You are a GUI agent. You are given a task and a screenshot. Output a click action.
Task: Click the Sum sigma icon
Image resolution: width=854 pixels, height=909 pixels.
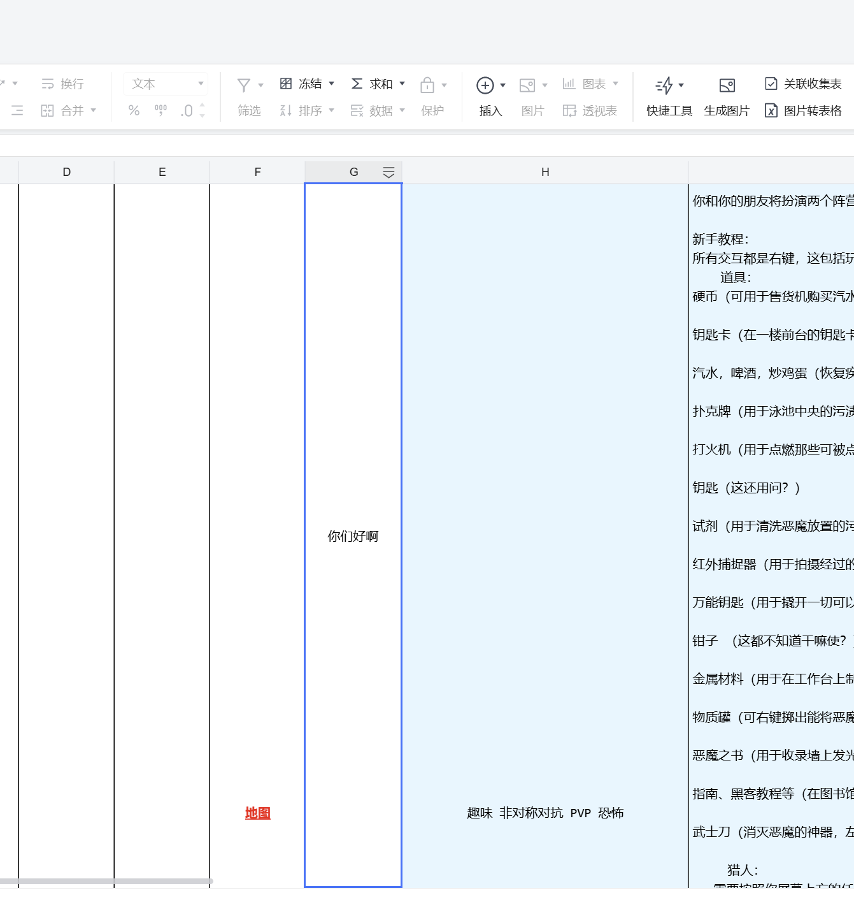pos(357,84)
